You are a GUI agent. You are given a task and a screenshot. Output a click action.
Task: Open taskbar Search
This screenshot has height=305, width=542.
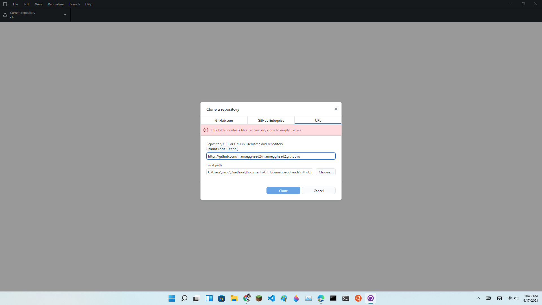[x=184, y=298]
